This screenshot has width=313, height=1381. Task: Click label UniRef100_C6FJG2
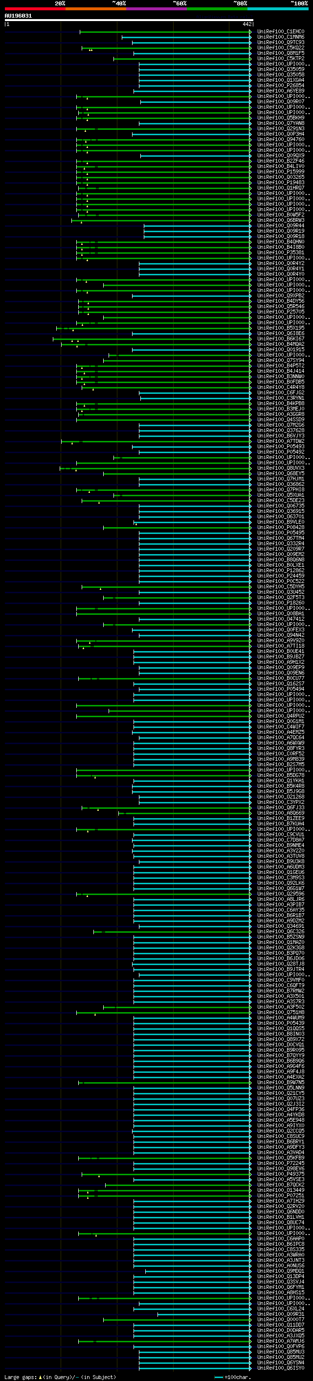(280, 392)
